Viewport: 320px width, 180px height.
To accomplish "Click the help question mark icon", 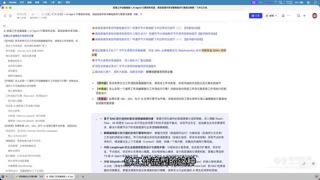I will point(313,163).
